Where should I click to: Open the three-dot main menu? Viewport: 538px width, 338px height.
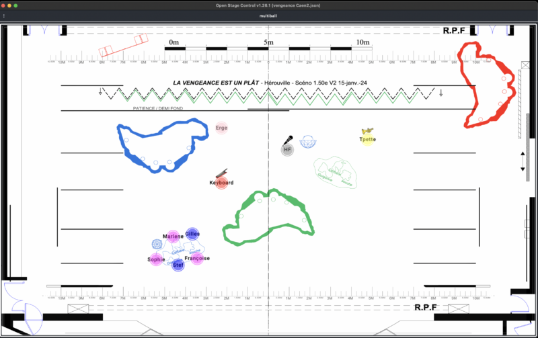[x=4, y=15]
